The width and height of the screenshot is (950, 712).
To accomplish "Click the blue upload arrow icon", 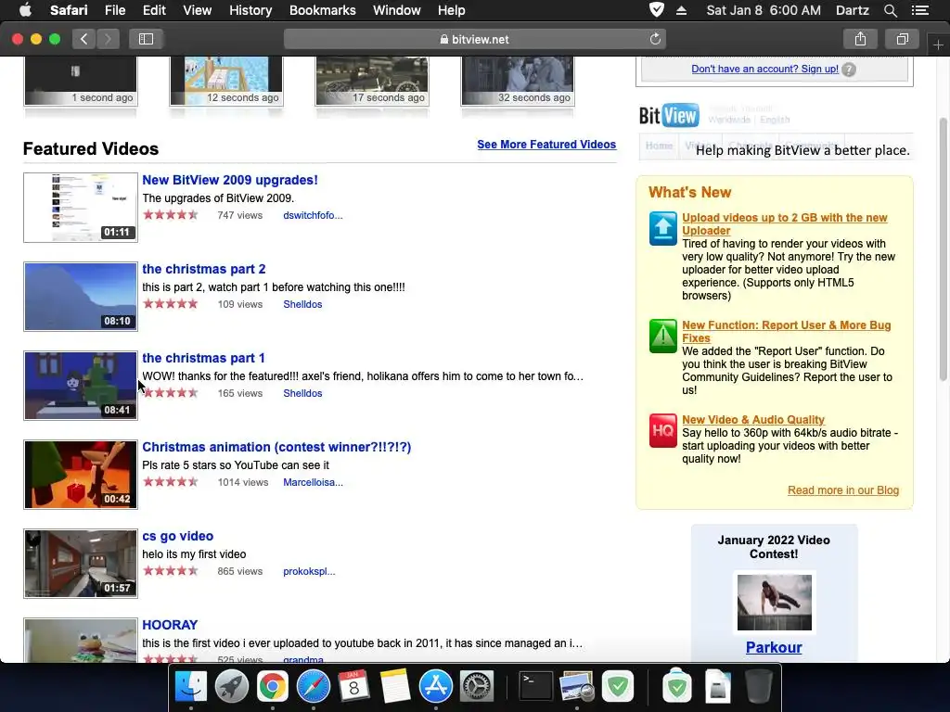I will coord(662,228).
